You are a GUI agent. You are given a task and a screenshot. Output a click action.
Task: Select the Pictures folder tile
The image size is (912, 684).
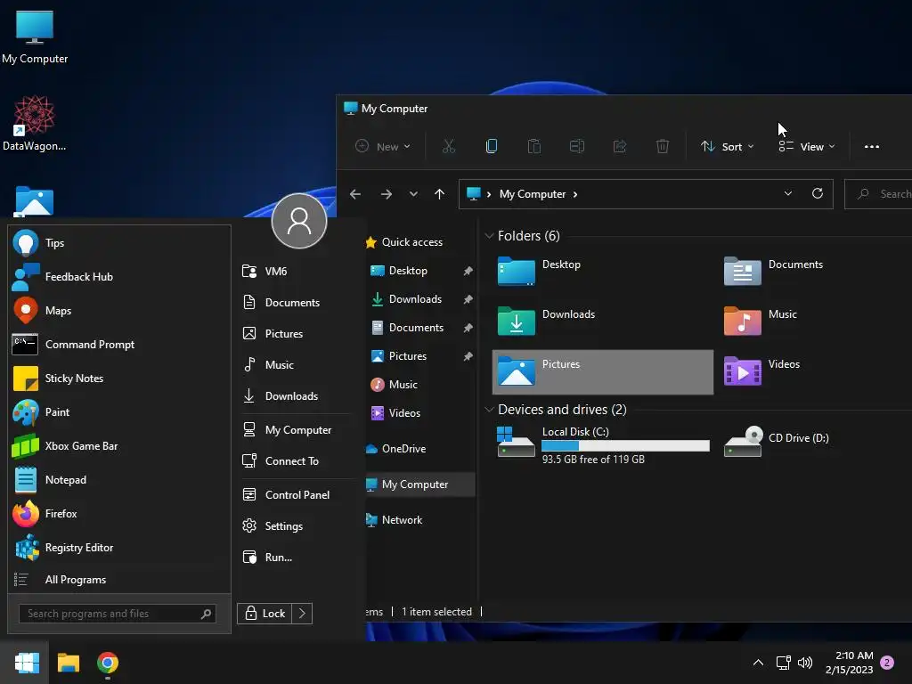(603, 372)
